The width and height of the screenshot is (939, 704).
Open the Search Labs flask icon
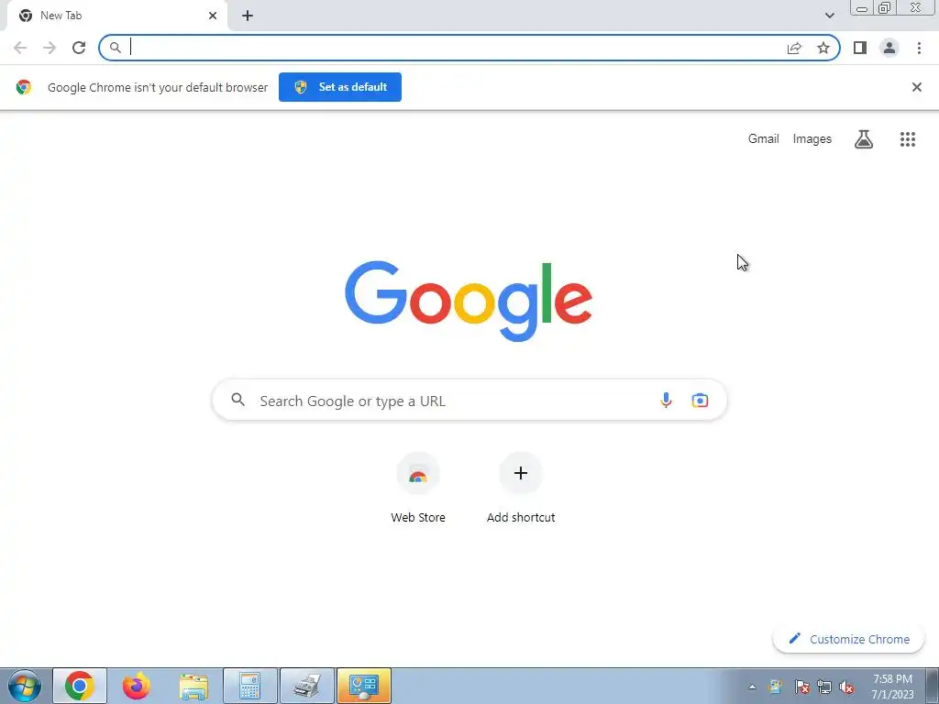[864, 139]
